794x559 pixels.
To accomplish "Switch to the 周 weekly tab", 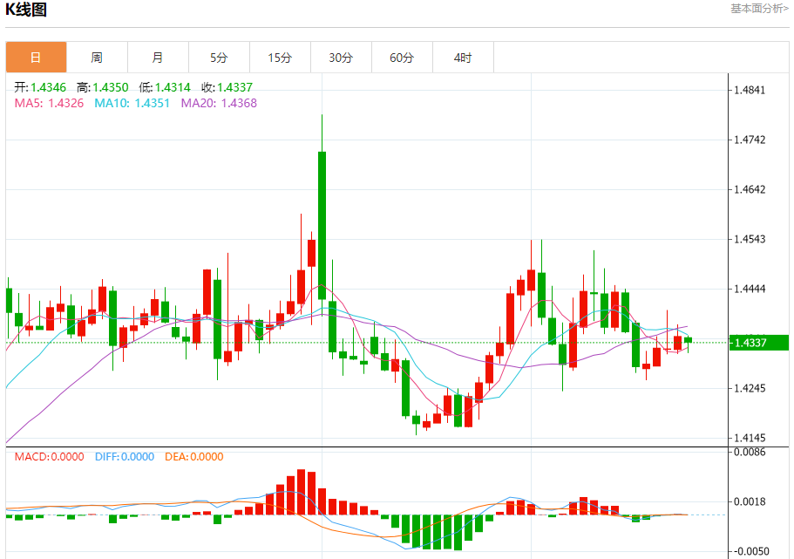I will [97, 58].
